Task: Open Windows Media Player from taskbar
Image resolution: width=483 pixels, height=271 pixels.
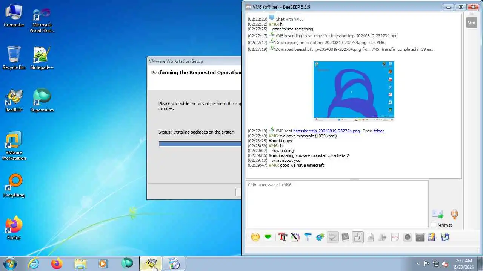Action: point(103,263)
